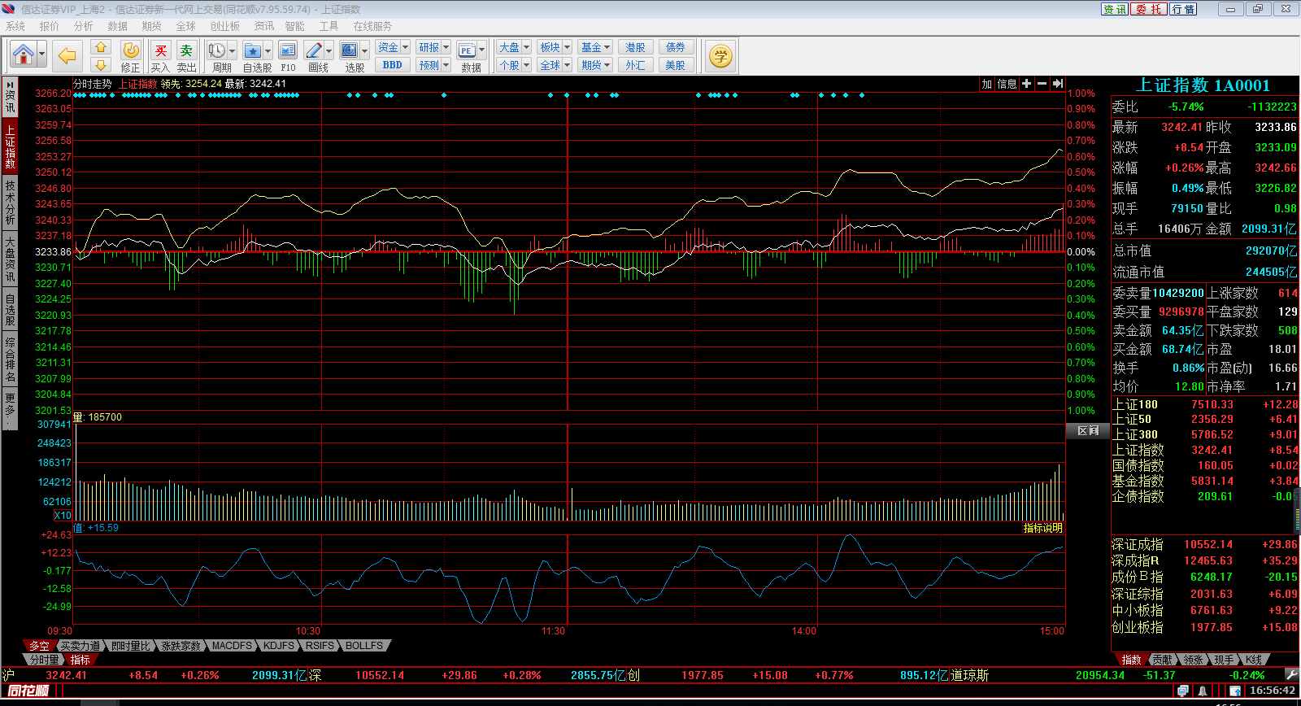This screenshot has width=1301, height=706.
Task: Open the 分析 menu
Action: click(84, 26)
